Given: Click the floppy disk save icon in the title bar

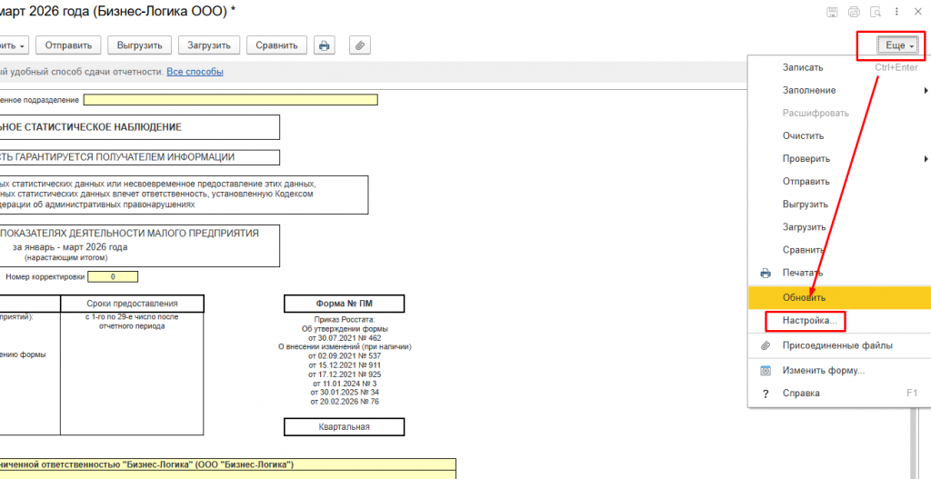Looking at the screenshot, I should pos(833,12).
